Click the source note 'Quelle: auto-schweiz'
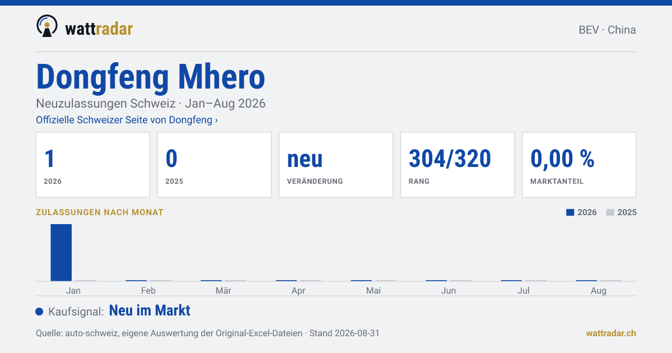Viewport: 672px width, 353px height. [x=208, y=333]
